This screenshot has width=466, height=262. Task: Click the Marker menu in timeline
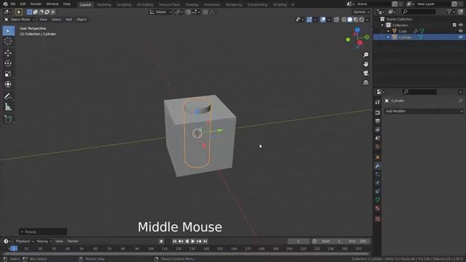(x=73, y=241)
